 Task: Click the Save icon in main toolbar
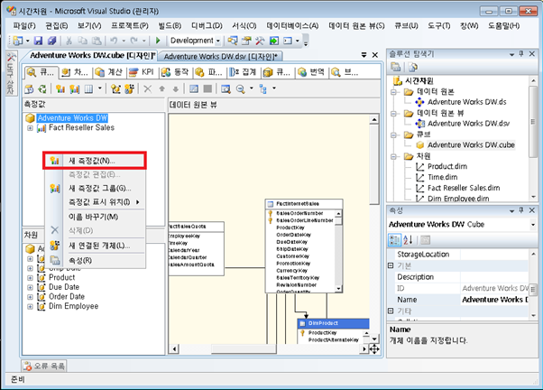pos(38,41)
